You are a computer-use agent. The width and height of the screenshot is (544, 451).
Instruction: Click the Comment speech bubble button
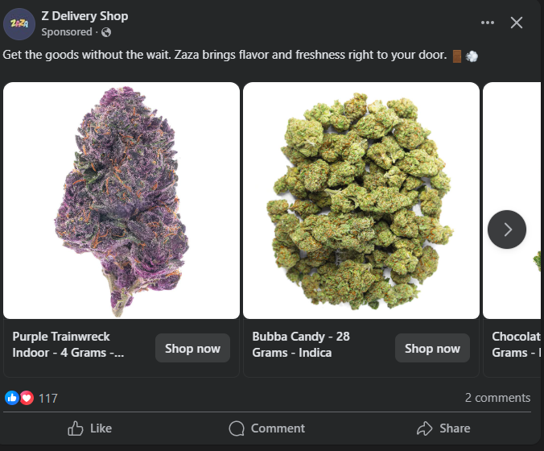[x=267, y=428]
